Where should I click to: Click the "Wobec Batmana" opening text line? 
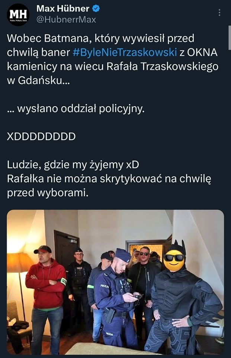tap(101, 38)
